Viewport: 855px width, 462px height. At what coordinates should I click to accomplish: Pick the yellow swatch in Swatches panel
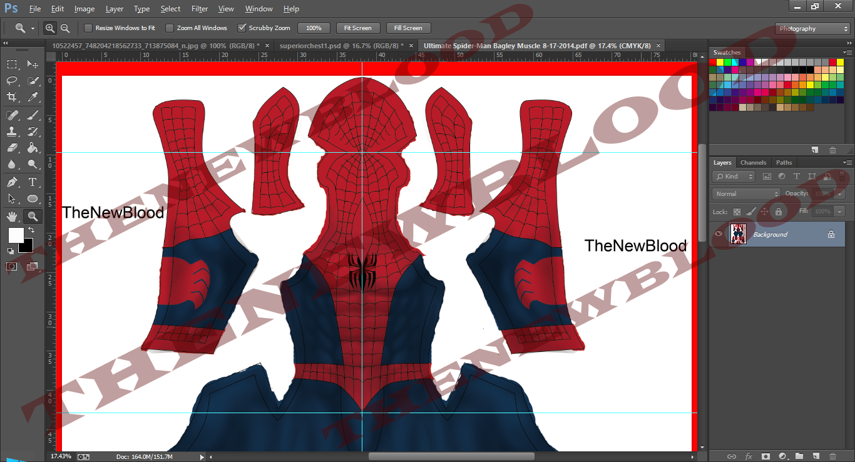[x=720, y=63]
